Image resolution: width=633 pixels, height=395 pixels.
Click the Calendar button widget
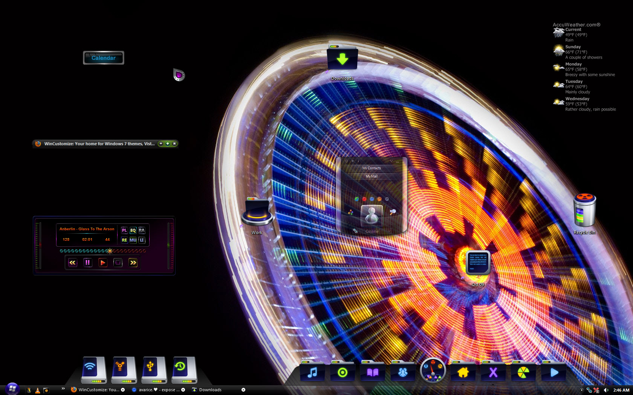pos(104,58)
